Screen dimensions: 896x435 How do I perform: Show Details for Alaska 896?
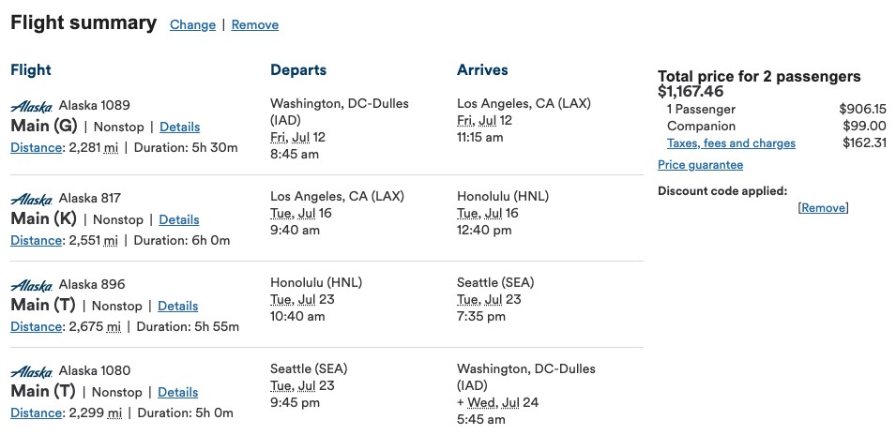pos(177,306)
